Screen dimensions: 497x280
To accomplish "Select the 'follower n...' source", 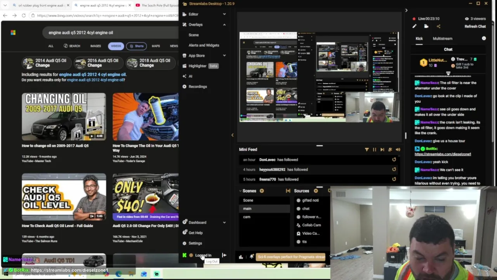I will 311,217.
